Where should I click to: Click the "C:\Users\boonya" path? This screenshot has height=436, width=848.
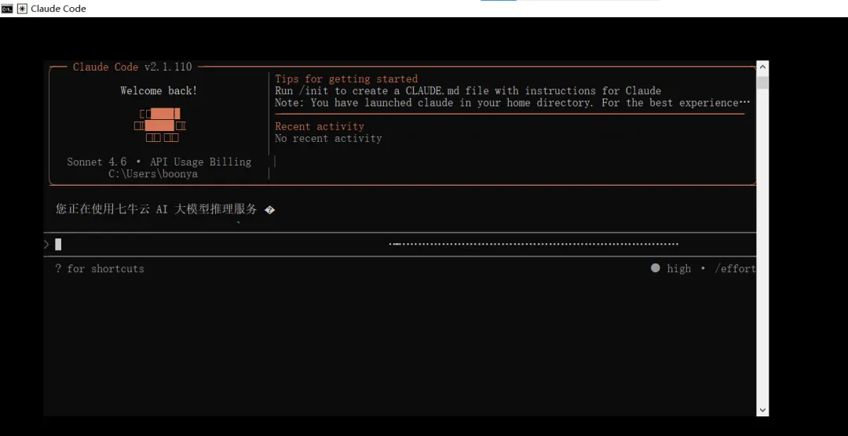[x=153, y=174]
